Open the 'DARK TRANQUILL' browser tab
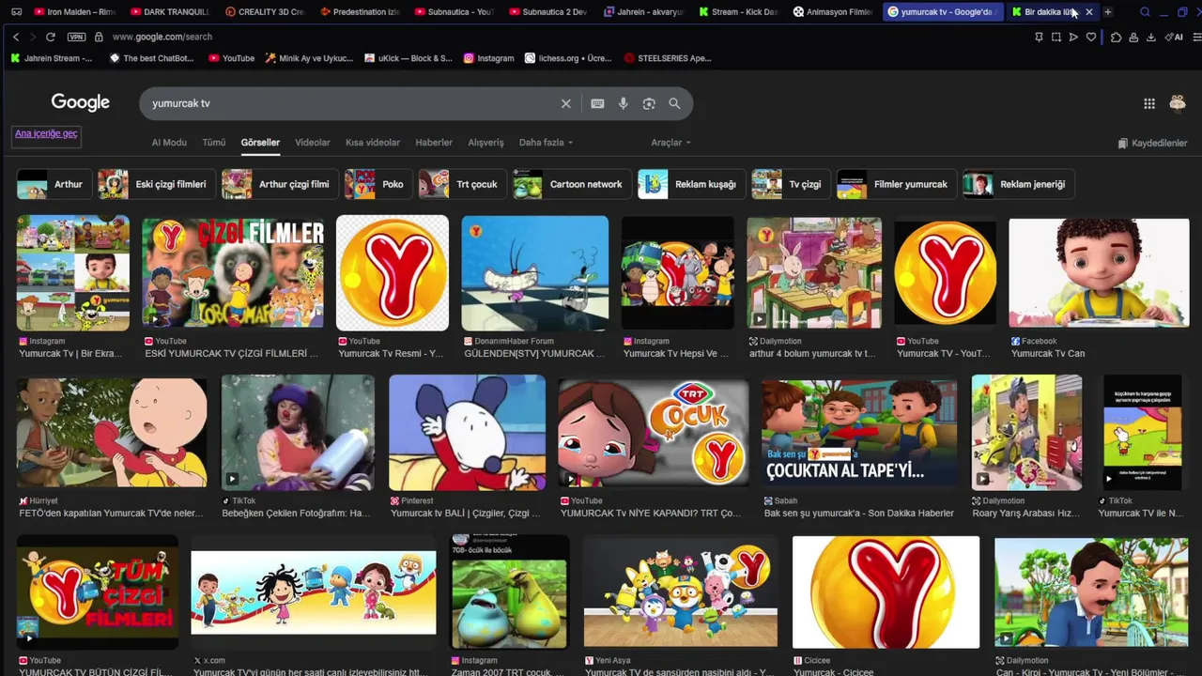The height and width of the screenshot is (676, 1202). [x=172, y=12]
